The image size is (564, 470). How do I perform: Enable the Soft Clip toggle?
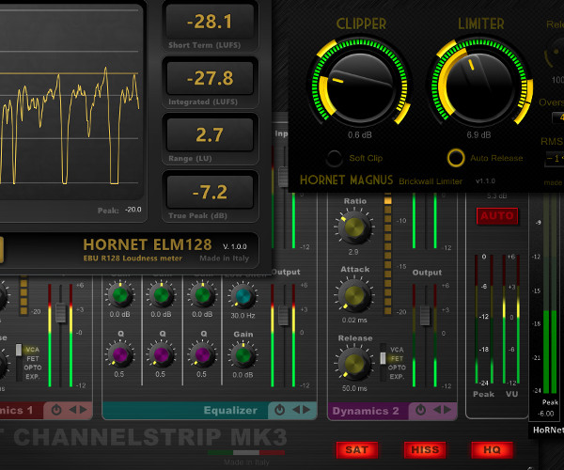334,158
